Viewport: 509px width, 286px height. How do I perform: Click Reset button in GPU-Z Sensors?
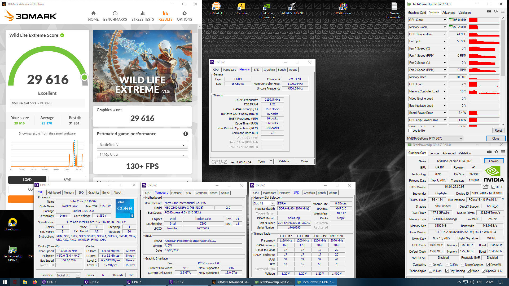(x=498, y=131)
